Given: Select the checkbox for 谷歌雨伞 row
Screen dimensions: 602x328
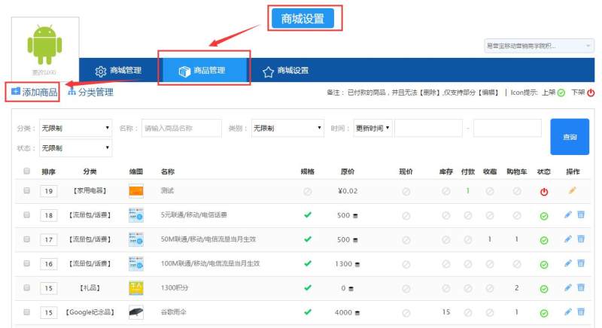Looking at the screenshot, I should click(26, 311).
